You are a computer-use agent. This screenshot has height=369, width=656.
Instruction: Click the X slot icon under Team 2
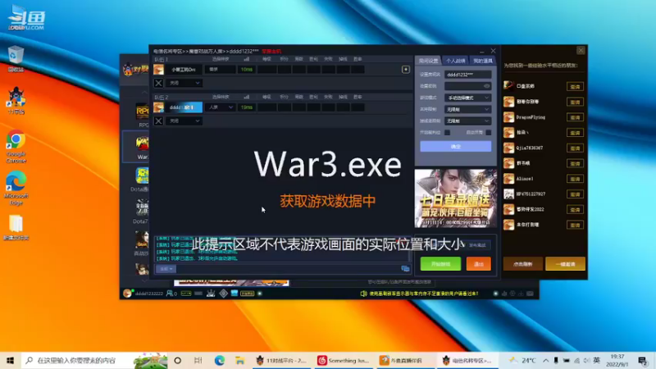[x=158, y=121]
